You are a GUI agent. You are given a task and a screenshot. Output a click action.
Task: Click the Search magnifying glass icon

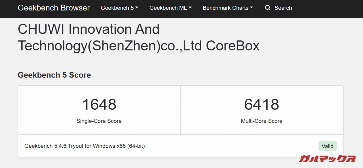268,8
